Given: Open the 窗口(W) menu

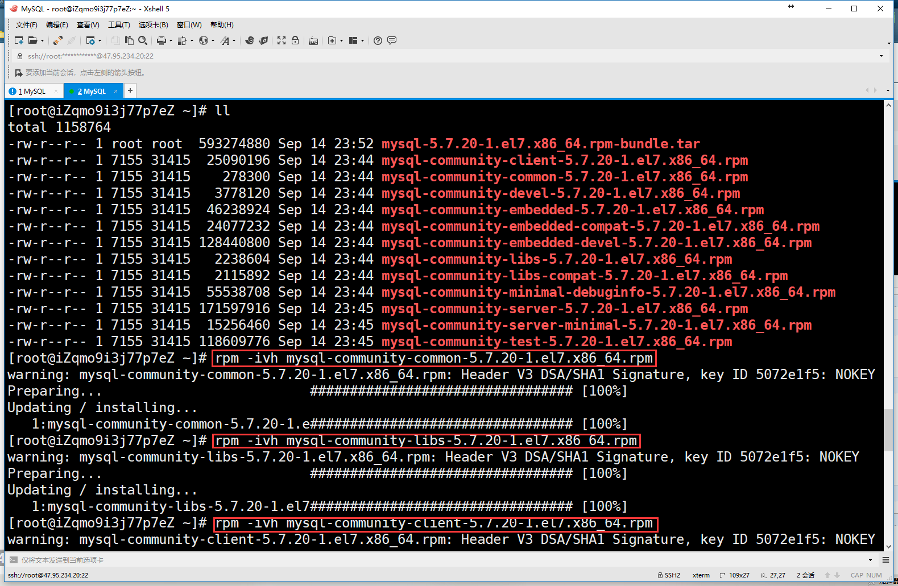Looking at the screenshot, I should 189,25.
